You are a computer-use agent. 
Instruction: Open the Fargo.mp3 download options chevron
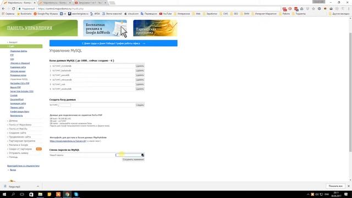[38, 186]
